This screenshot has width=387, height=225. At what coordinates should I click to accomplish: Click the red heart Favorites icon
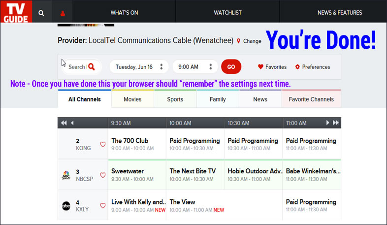point(260,66)
